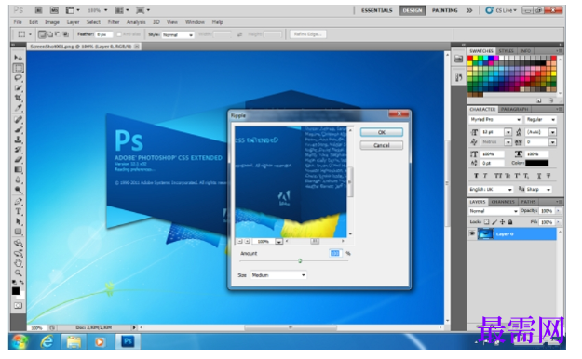Switch to the Styles tab

[x=506, y=51]
